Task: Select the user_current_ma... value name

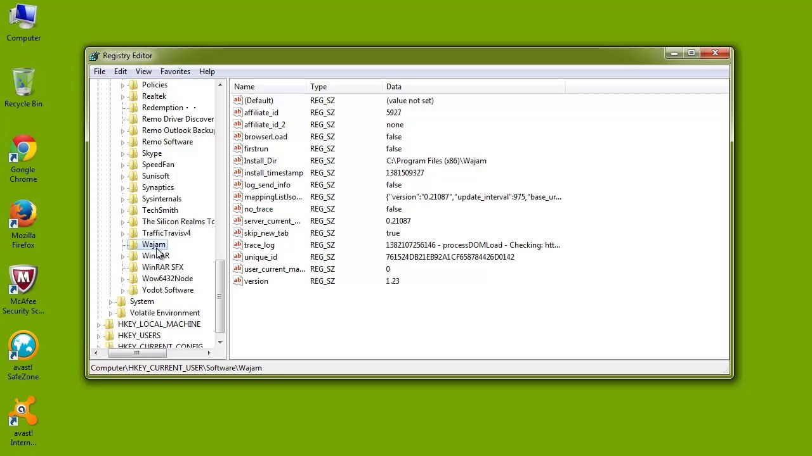Action: coord(275,269)
